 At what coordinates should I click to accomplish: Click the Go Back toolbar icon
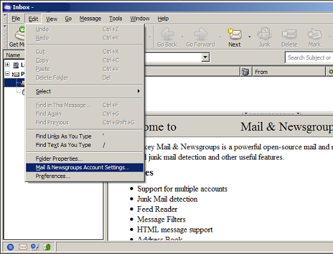[x=167, y=34]
